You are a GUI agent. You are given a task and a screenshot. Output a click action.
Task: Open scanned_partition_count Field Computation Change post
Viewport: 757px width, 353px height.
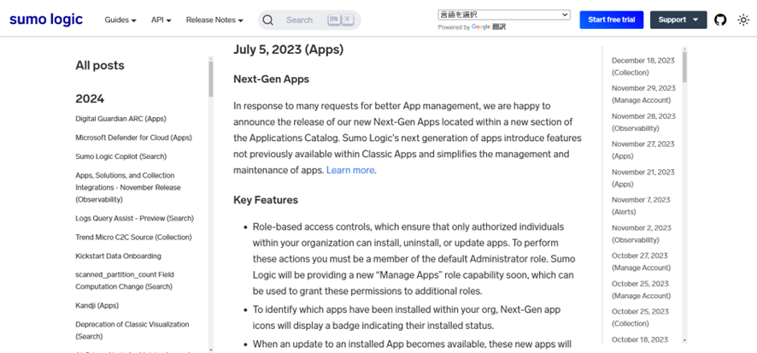pos(125,280)
